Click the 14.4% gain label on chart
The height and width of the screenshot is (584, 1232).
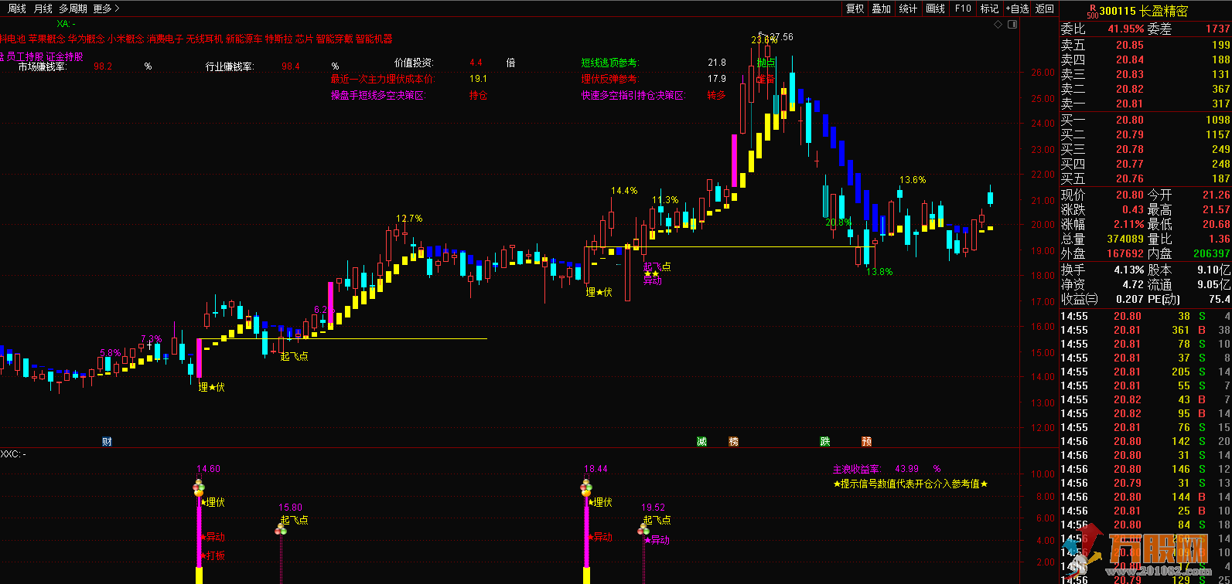pos(624,190)
